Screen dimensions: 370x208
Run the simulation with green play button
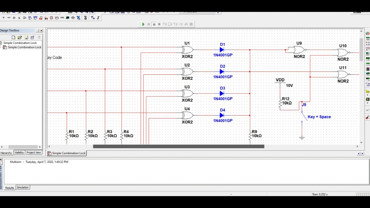click(143, 24)
